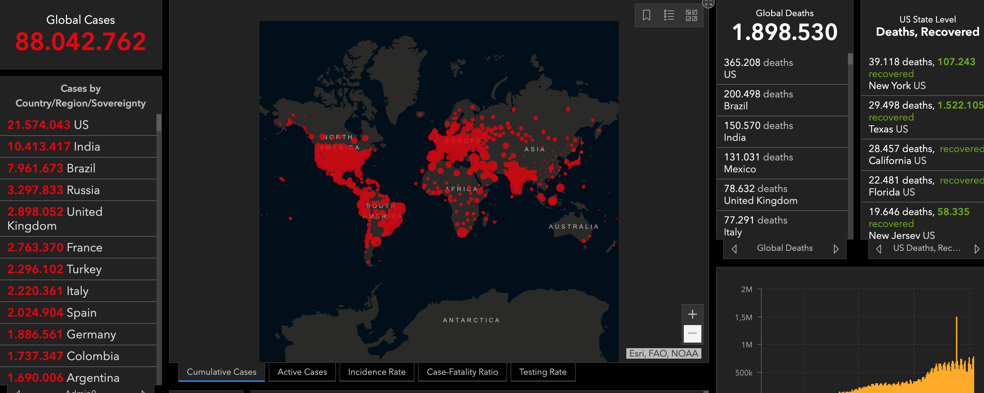
Task: Go to previous Global Deaths panel
Action: tap(734, 249)
